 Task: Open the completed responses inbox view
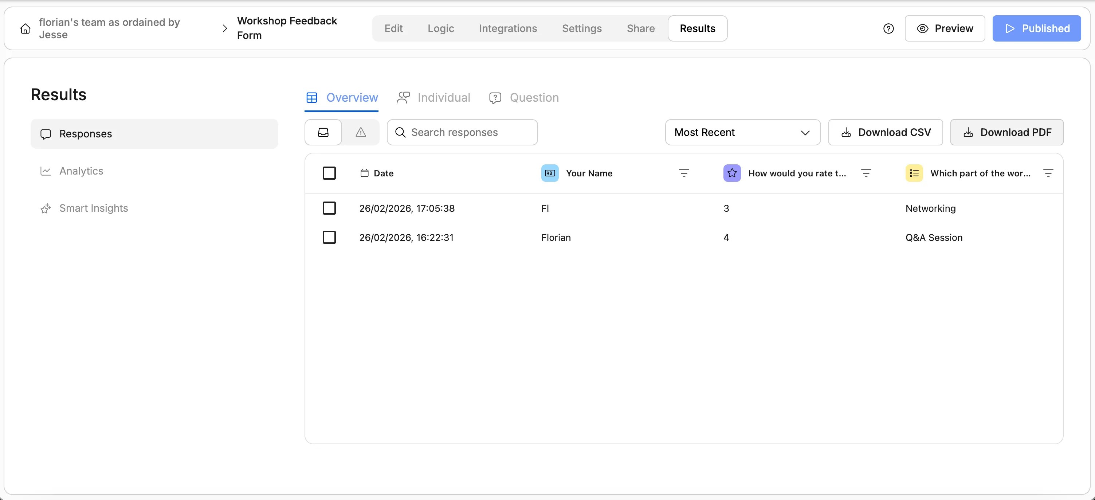(x=323, y=132)
